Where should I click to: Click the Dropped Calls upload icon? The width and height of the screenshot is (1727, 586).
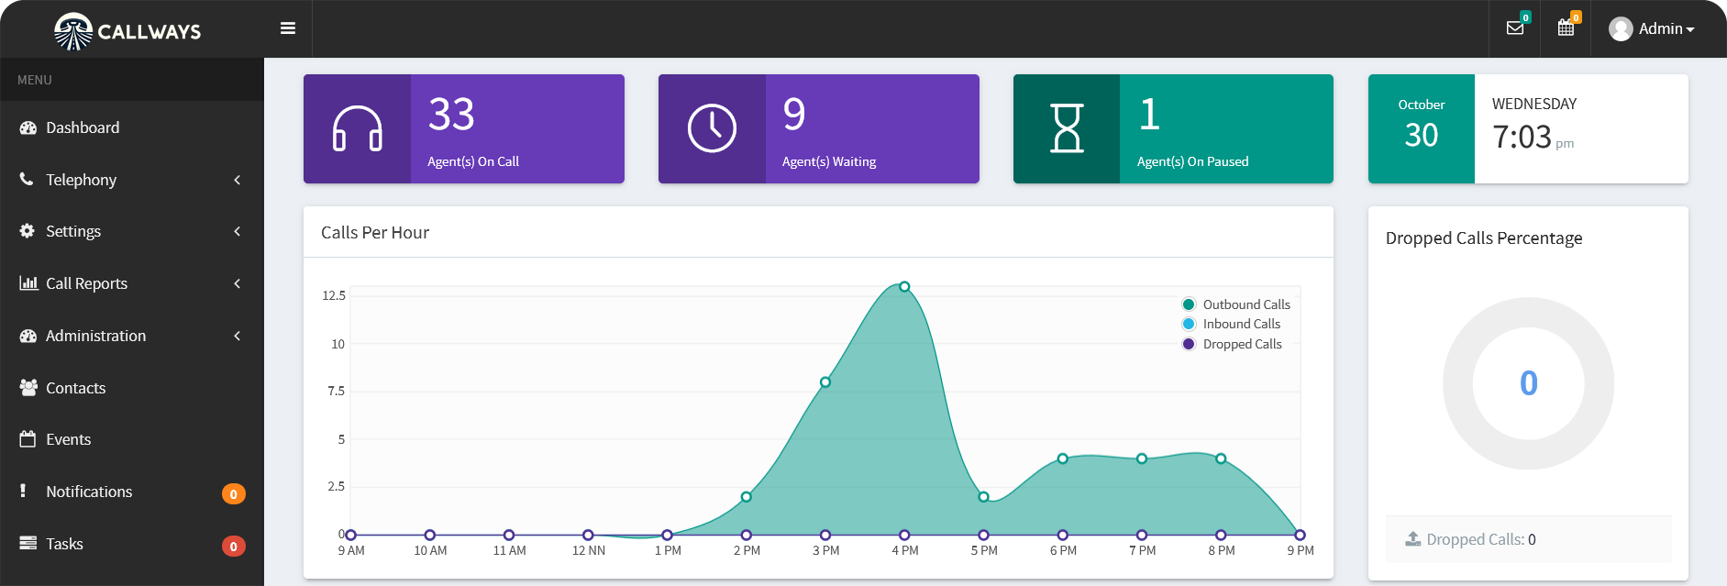1413,539
